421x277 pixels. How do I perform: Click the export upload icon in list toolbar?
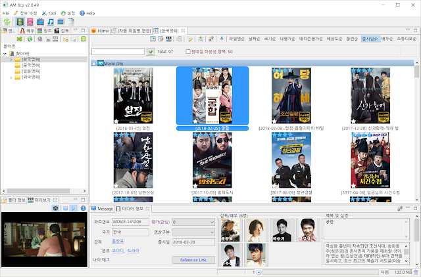click(x=200, y=39)
